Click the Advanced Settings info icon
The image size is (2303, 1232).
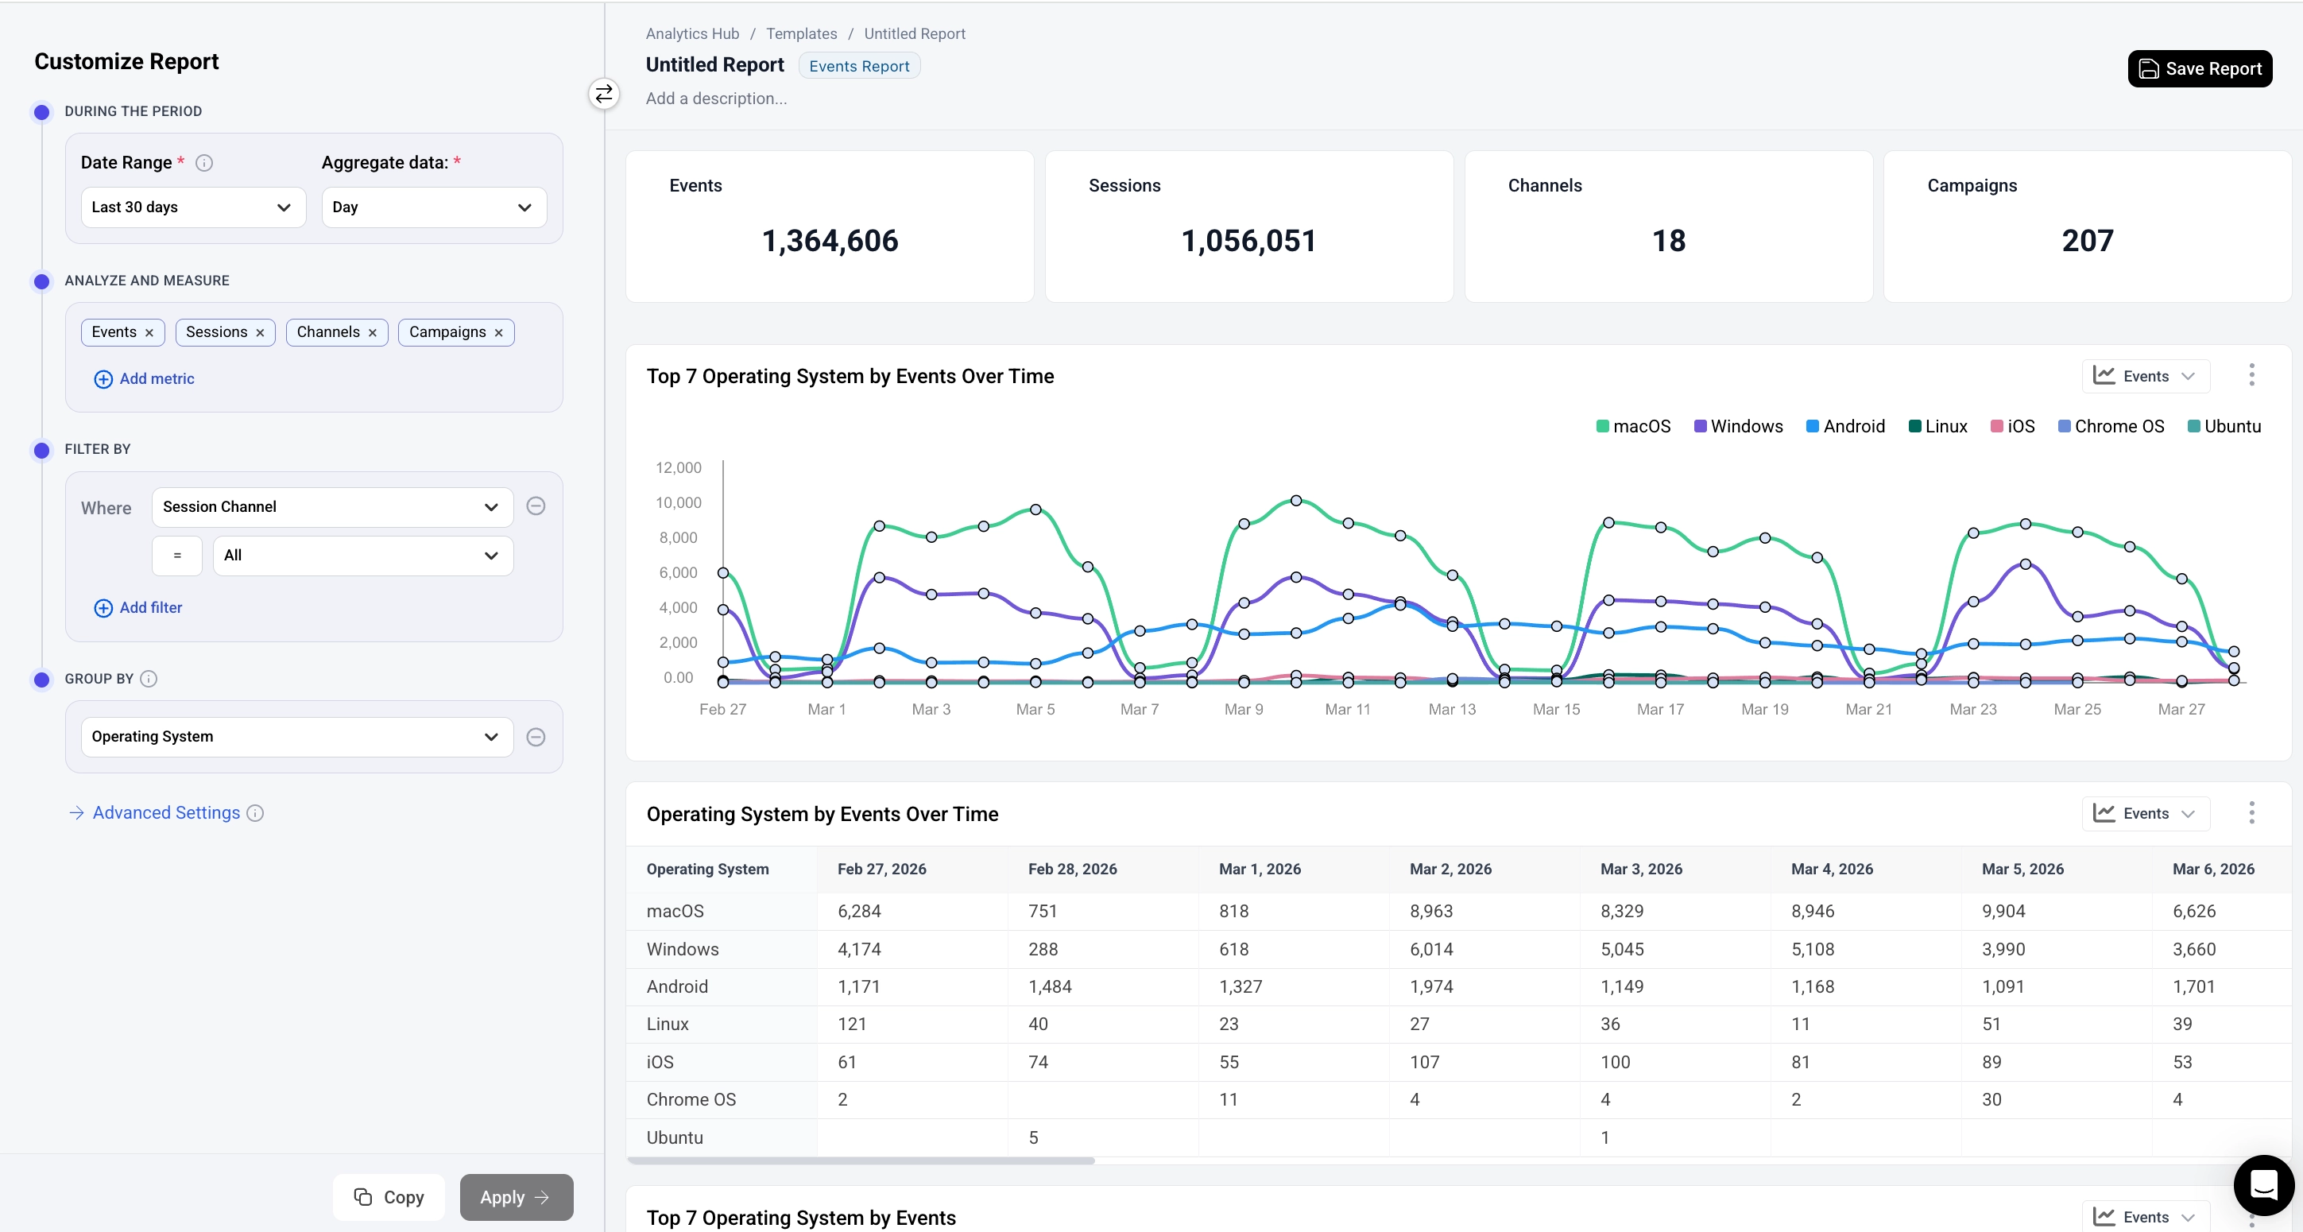255,812
